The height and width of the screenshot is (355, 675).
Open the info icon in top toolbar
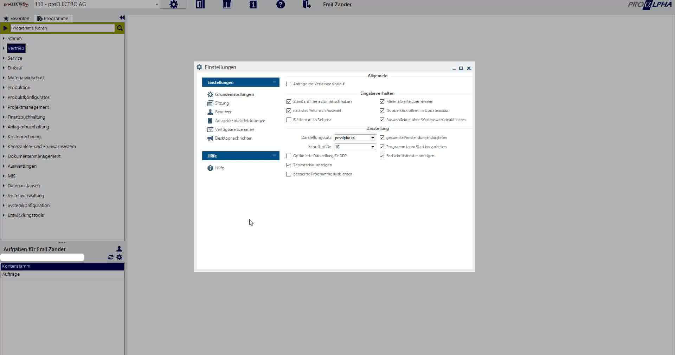[x=253, y=5]
